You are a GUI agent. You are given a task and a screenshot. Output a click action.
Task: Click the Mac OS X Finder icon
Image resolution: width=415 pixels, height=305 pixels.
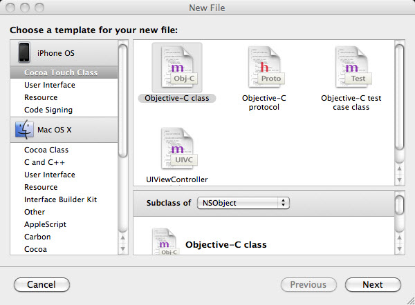24,130
